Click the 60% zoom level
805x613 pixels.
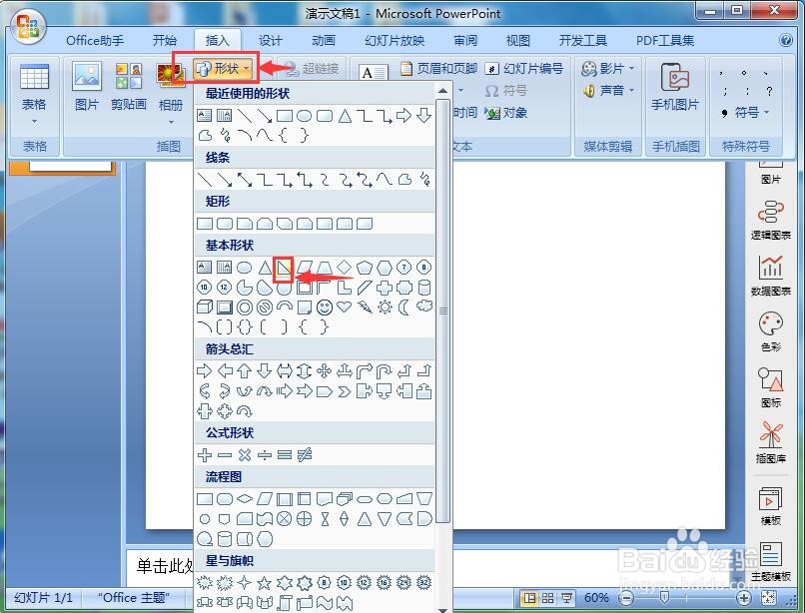(x=596, y=598)
